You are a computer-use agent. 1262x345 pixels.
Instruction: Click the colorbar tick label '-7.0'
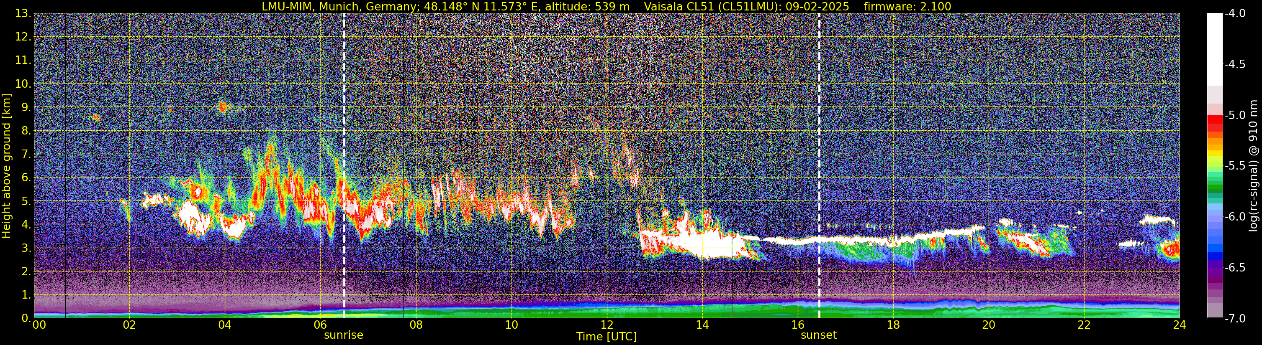[x=1235, y=318]
